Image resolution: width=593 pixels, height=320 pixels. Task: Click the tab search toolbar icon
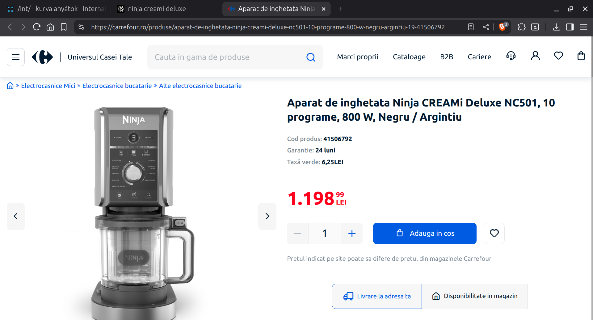tap(535, 27)
